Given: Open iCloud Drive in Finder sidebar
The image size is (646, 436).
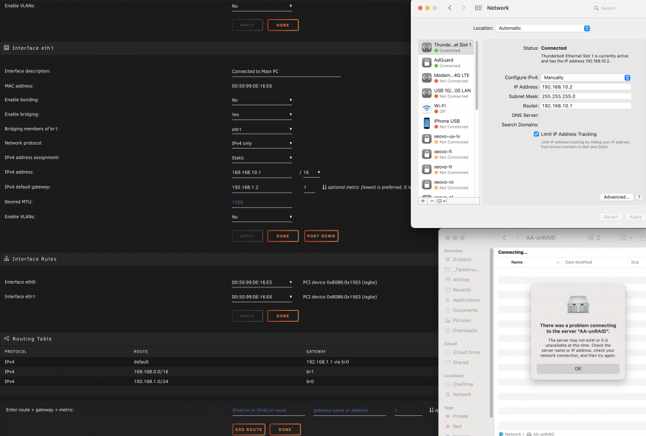Looking at the screenshot, I should [466, 352].
